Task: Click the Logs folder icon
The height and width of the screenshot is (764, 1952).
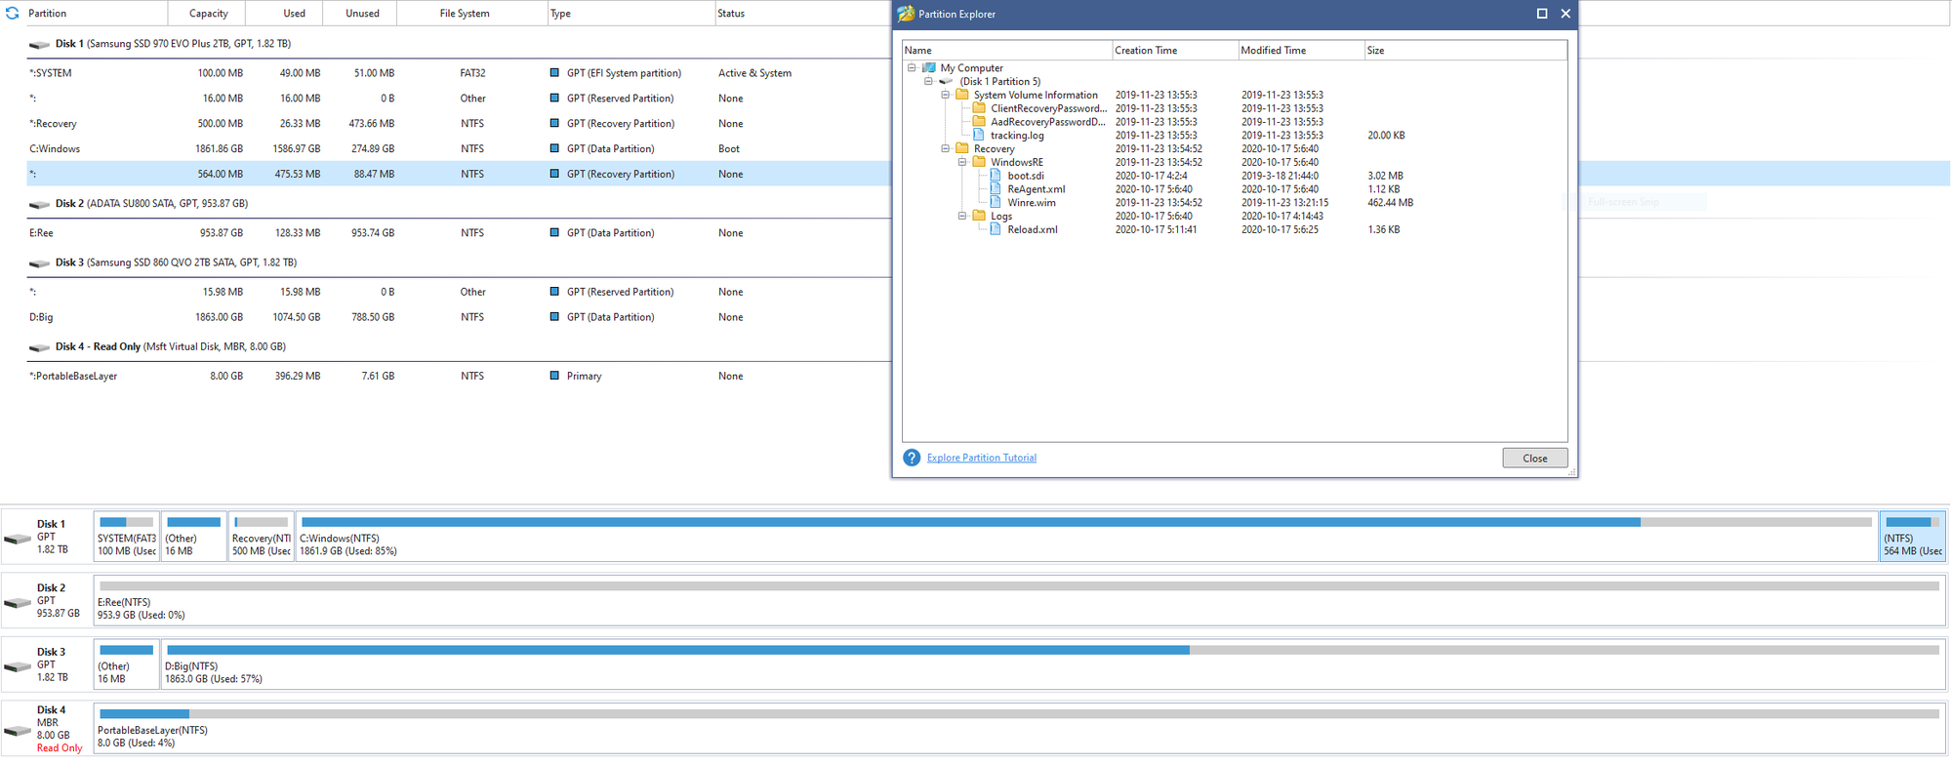Action: (979, 216)
